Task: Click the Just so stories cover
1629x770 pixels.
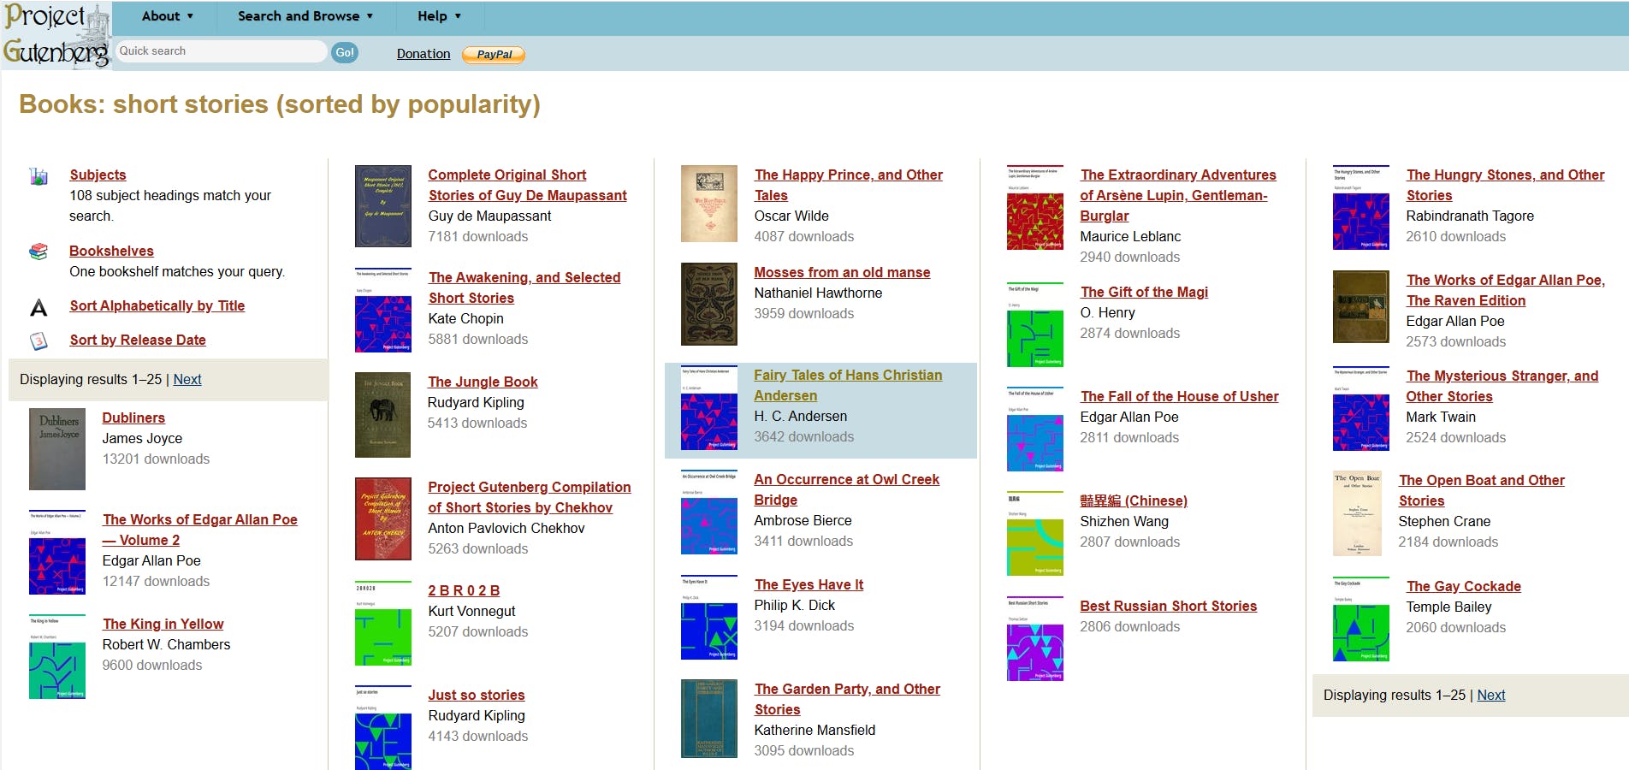Action: [383, 727]
